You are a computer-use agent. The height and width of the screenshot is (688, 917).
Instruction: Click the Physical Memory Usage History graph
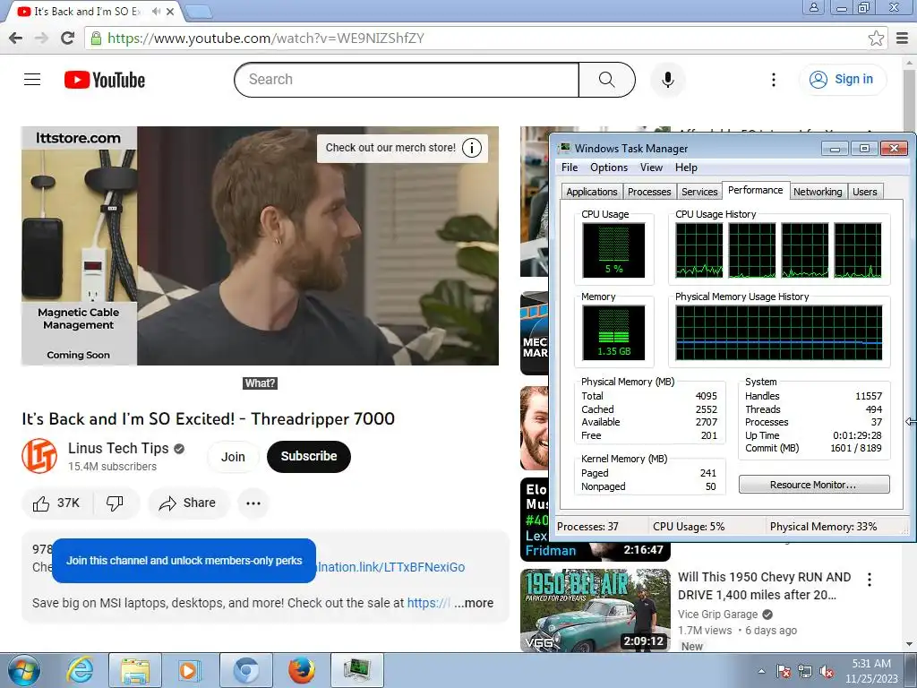(x=778, y=332)
